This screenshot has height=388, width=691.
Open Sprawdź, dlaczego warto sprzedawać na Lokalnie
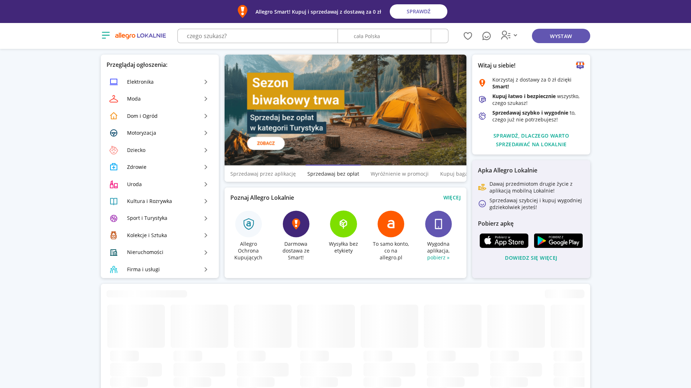point(531,140)
